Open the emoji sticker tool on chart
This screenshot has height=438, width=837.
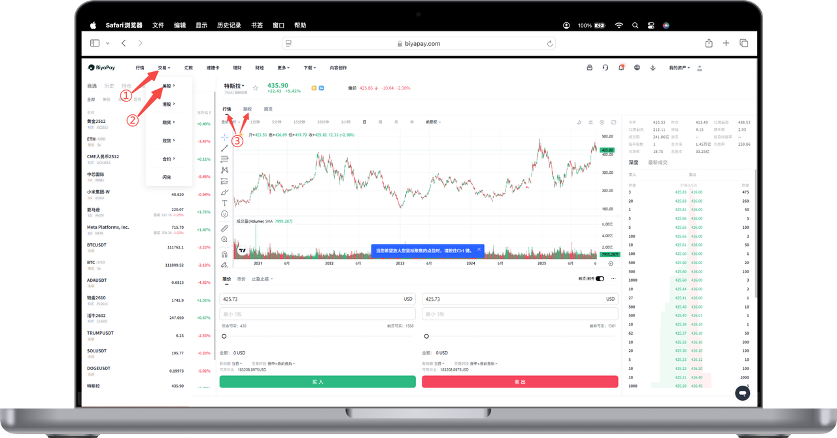[x=224, y=214]
